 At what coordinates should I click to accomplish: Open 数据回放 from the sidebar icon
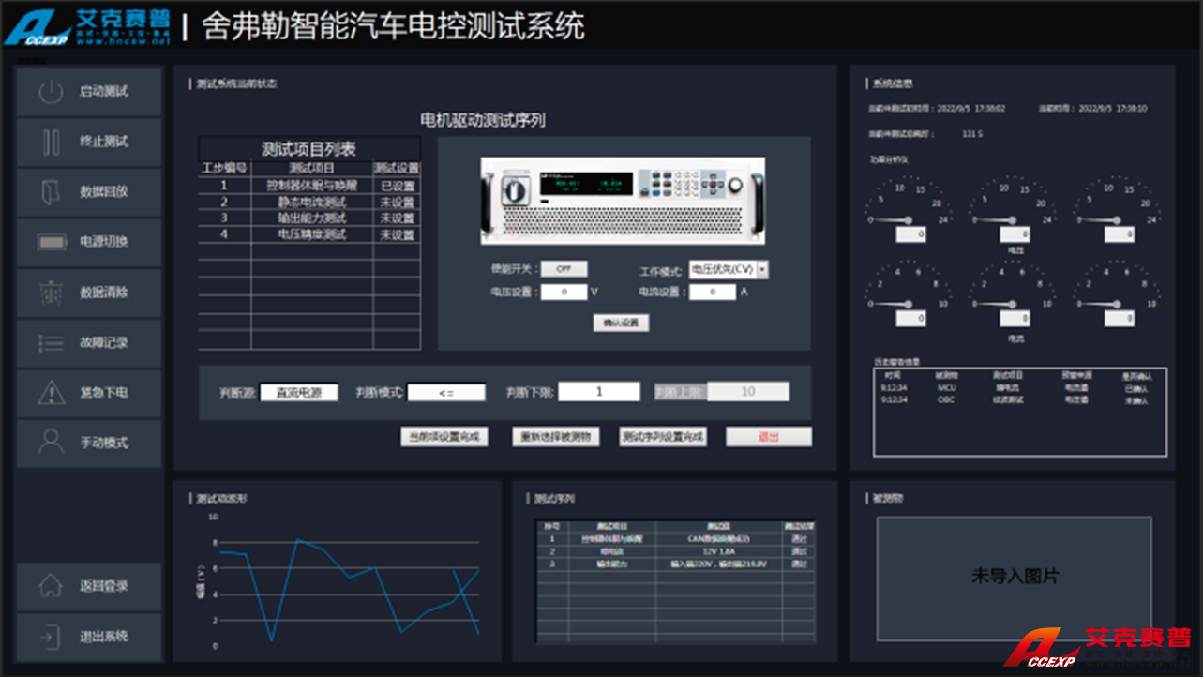click(51, 191)
